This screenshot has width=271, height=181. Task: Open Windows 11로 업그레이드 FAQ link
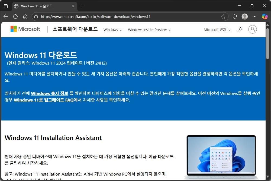44,100
